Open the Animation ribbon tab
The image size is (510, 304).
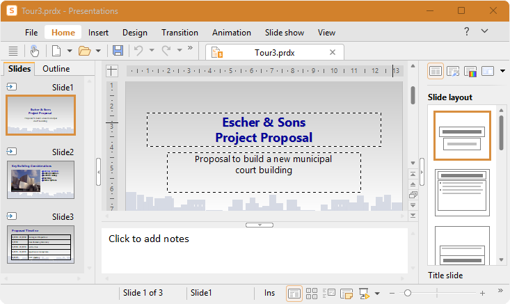(232, 33)
